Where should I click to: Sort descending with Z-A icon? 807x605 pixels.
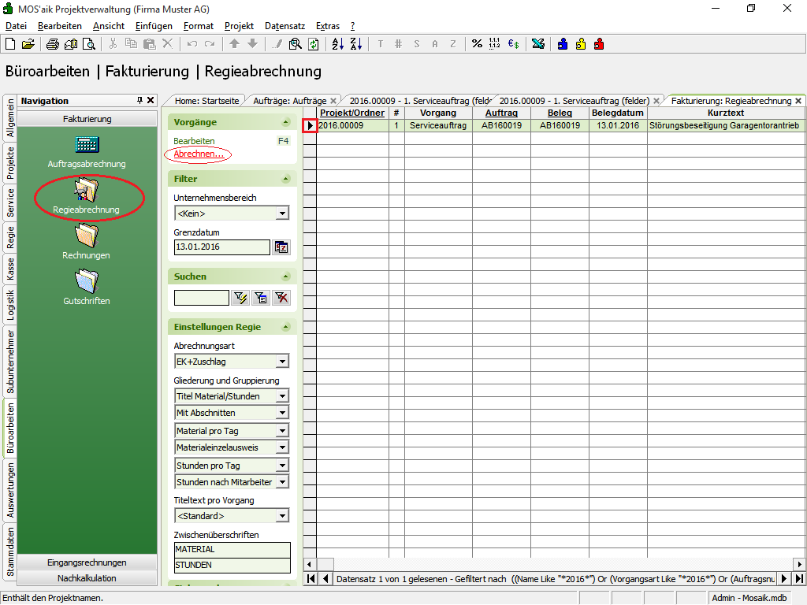coord(356,44)
